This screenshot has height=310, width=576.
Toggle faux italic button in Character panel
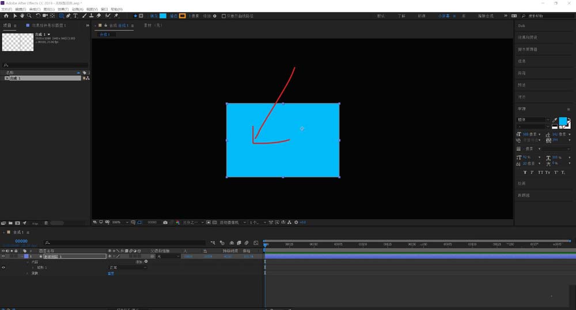pos(532,173)
